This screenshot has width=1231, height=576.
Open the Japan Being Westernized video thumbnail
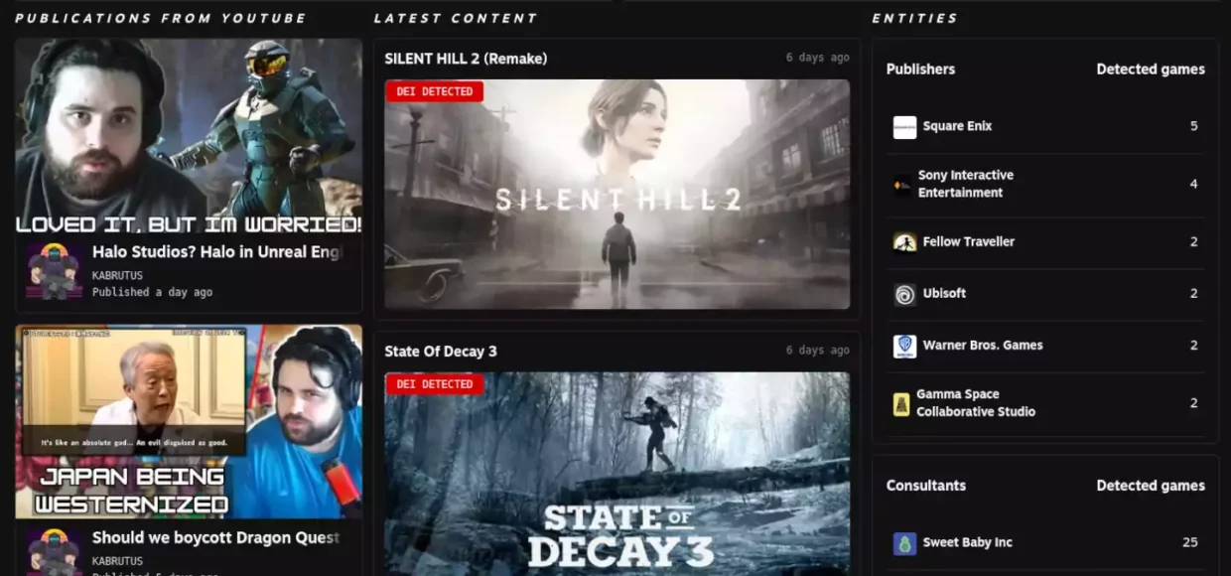pyautogui.click(x=189, y=421)
